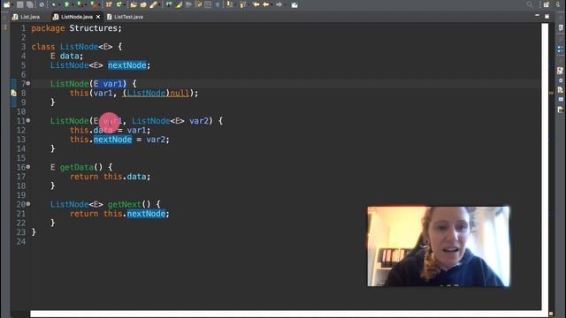Click the webcam video thumbnail
Viewport: 566px width, 318px height.
[439, 246]
